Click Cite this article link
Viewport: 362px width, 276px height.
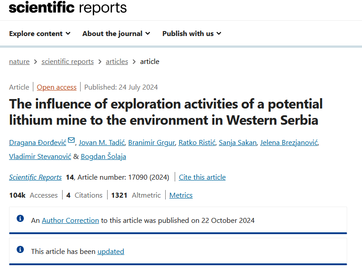click(x=202, y=177)
